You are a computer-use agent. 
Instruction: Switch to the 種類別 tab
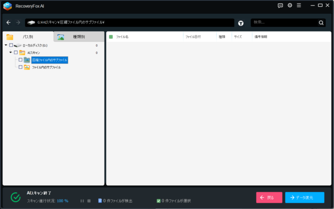tap(78, 37)
